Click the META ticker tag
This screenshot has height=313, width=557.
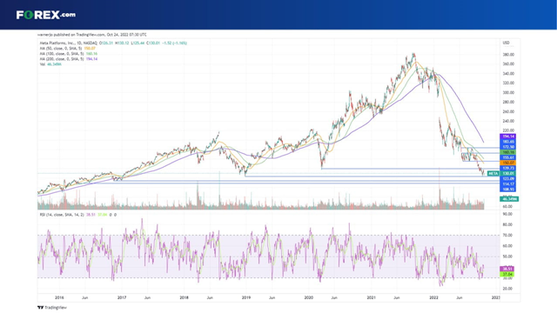[x=493, y=174]
